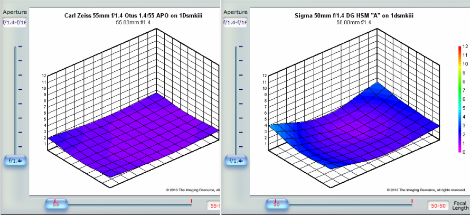The width and height of the screenshot is (470, 215).
Task: Click the 50-50 focal length range field
Action: (x=438, y=205)
